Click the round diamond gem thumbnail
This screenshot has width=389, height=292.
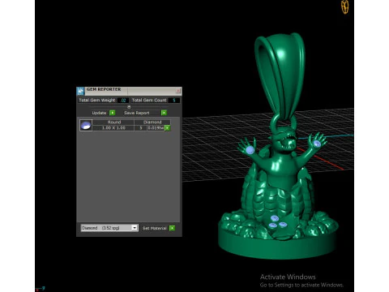click(86, 126)
